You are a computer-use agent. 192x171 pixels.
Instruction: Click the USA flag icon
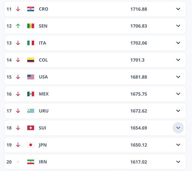coord(31,77)
